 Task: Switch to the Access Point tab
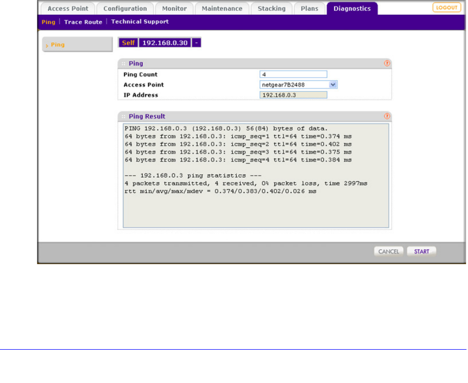coord(68,8)
